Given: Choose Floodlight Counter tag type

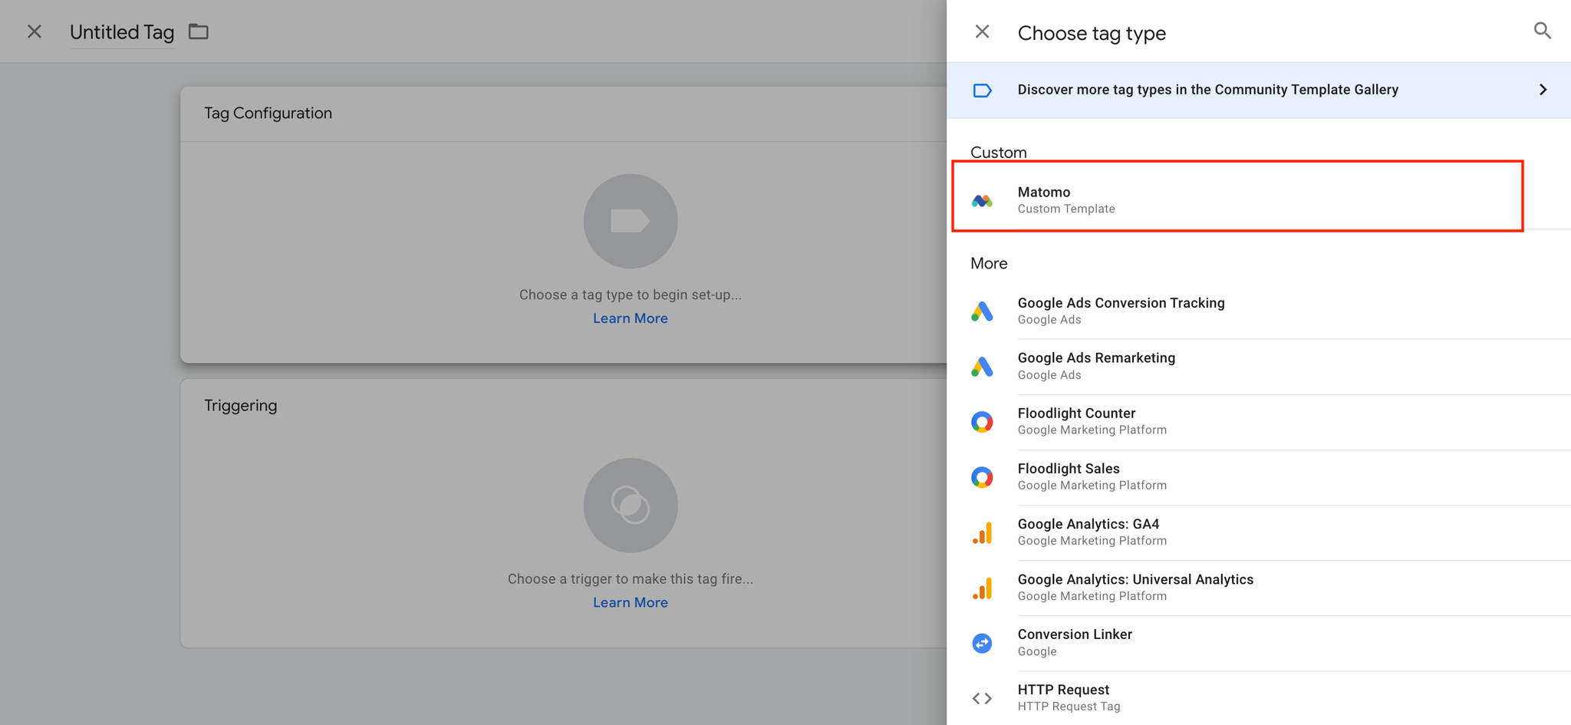Looking at the screenshot, I should coord(1259,421).
